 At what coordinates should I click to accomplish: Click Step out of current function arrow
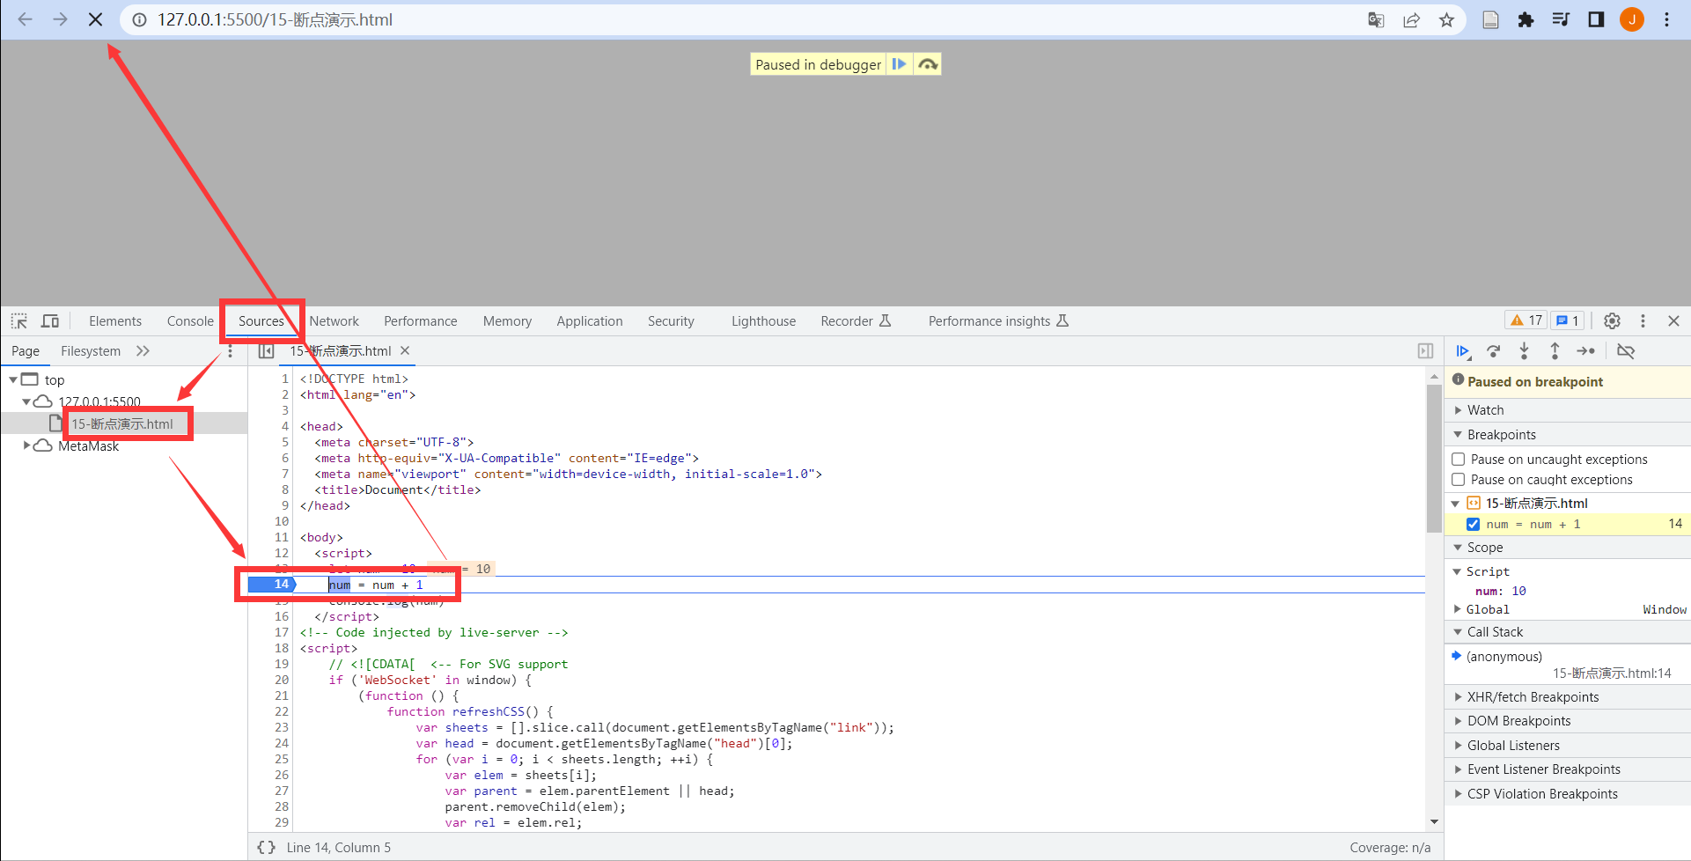pyautogui.click(x=1555, y=351)
